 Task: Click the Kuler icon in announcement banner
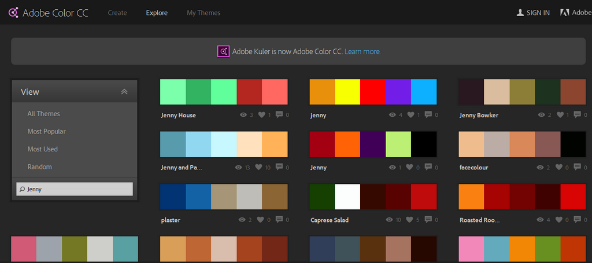(223, 51)
